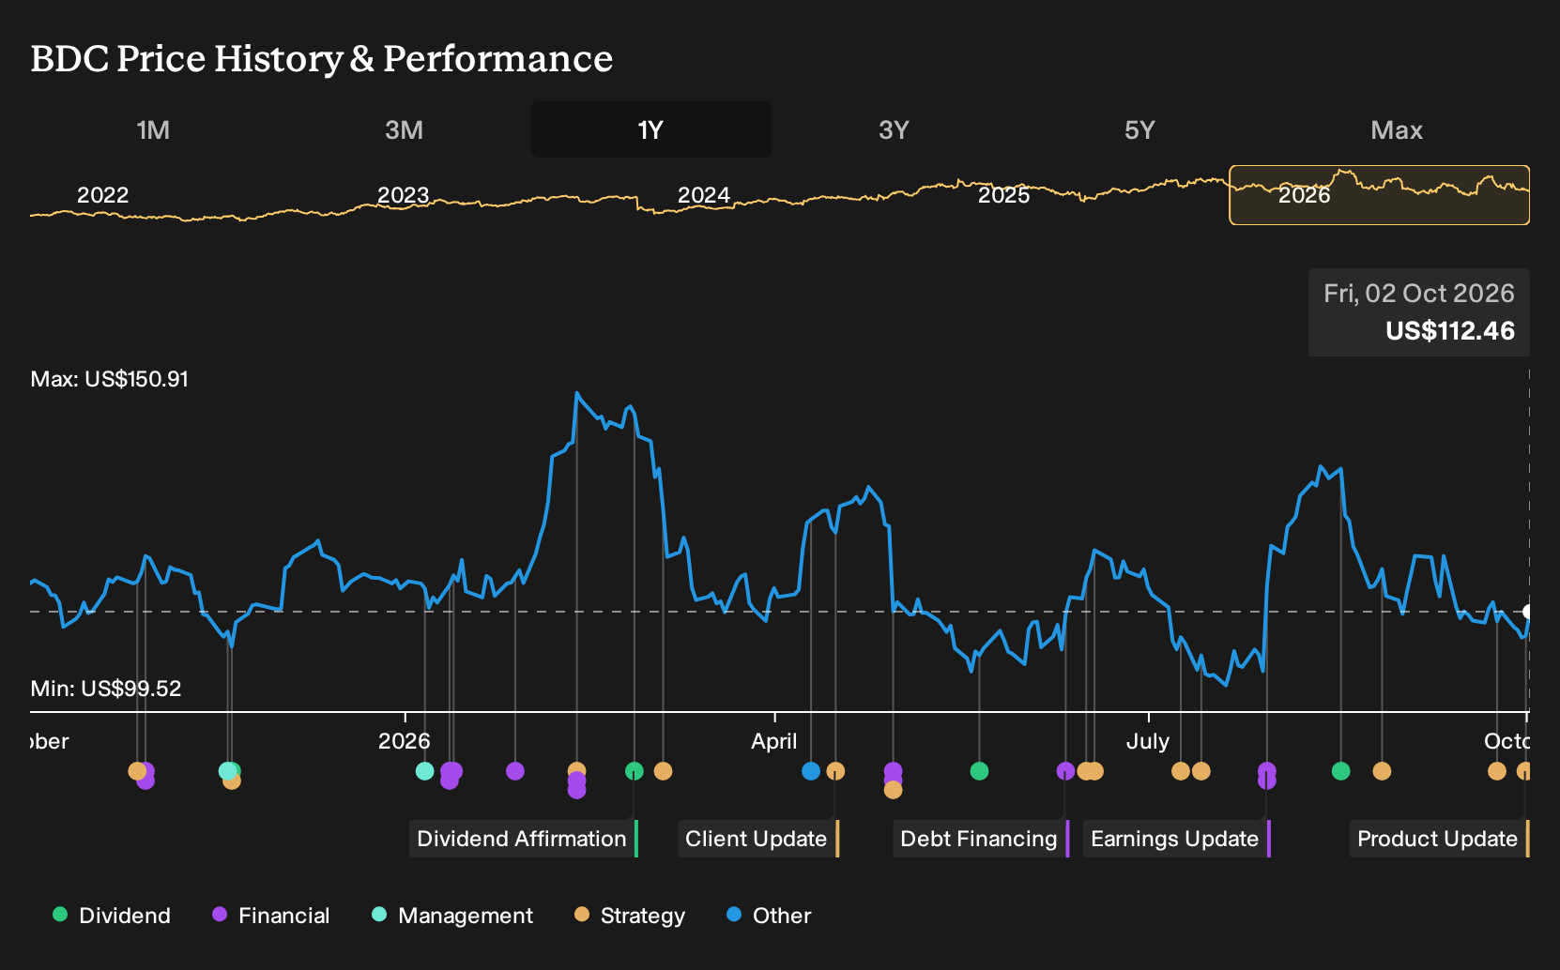
Task: Click green dividend marker between April and July
Action: click(979, 771)
